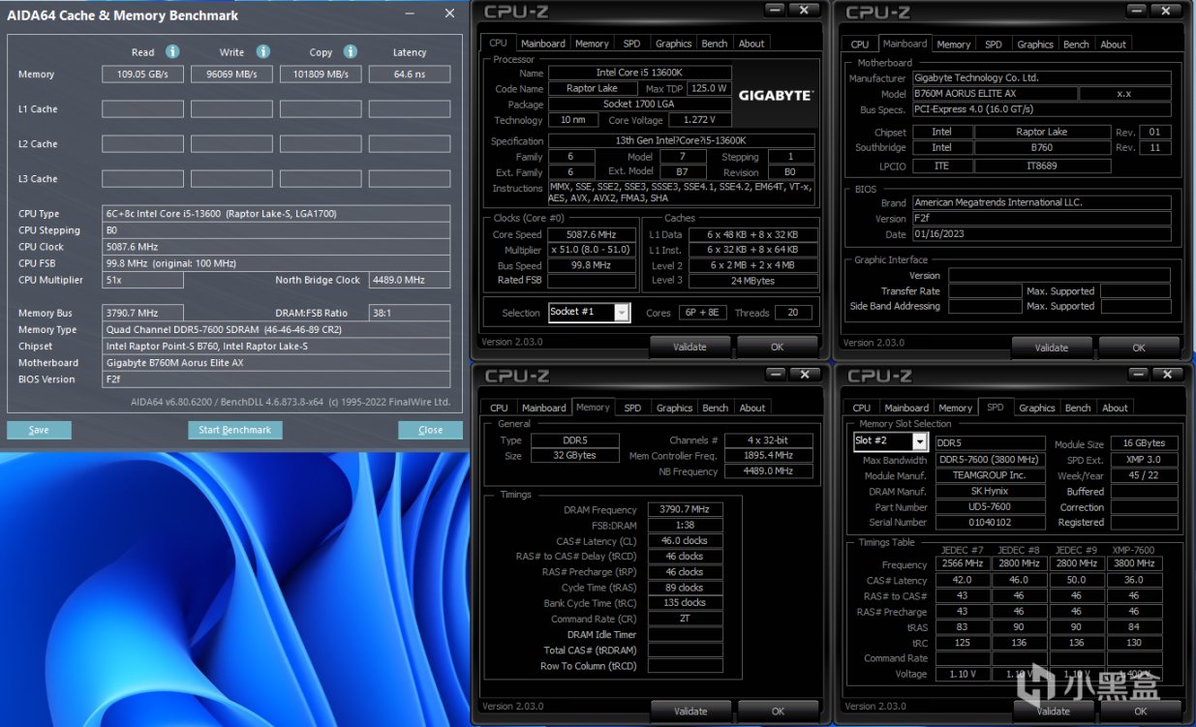Switch to Mainboard tab in the Processor CPU-Z window
Viewport: 1196px width, 727px height.
point(542,44)
